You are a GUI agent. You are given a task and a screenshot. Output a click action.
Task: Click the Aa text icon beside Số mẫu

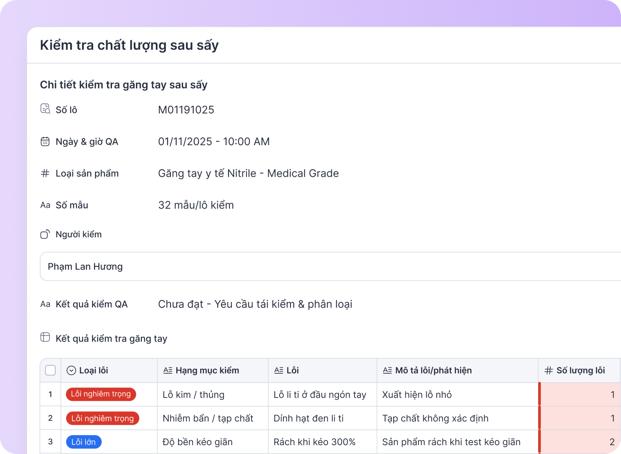coord(45,205)
